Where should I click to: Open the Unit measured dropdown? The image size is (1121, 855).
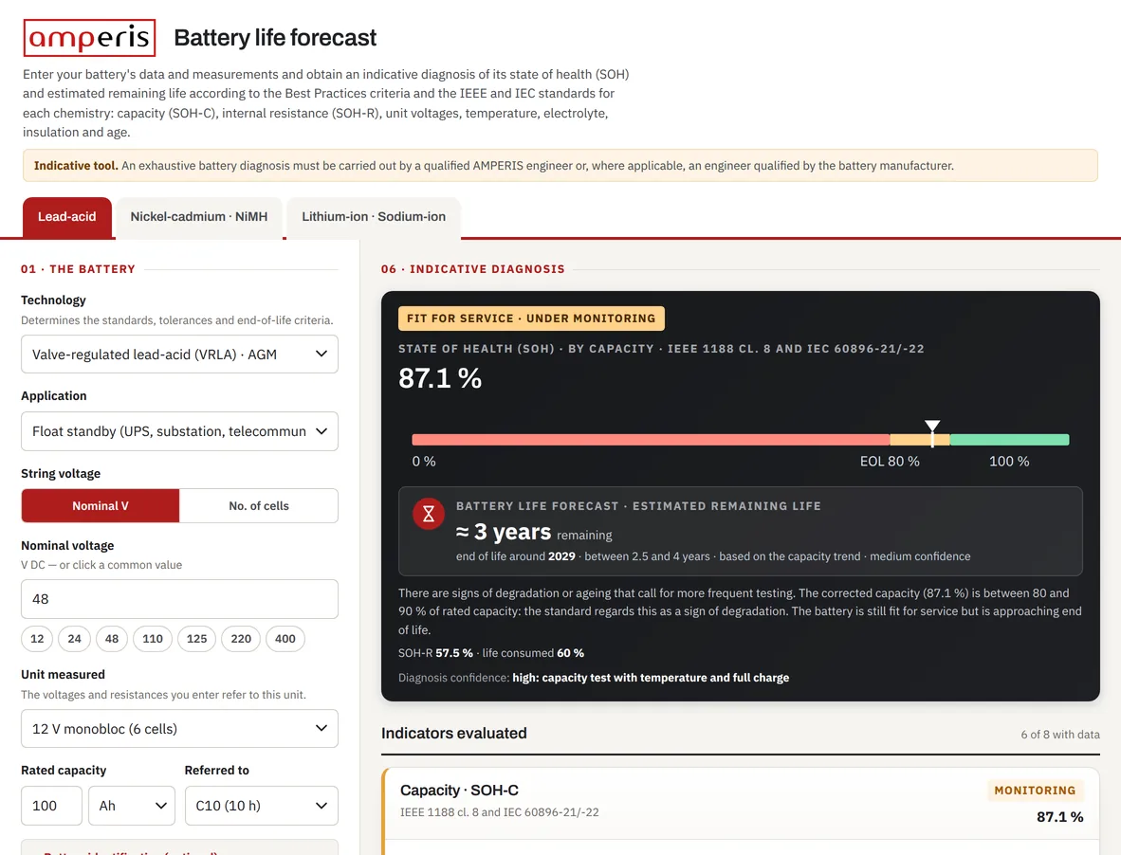click(x=179, y=729)
